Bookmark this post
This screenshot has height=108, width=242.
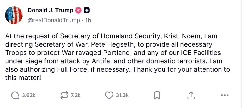tap(157, 95)
